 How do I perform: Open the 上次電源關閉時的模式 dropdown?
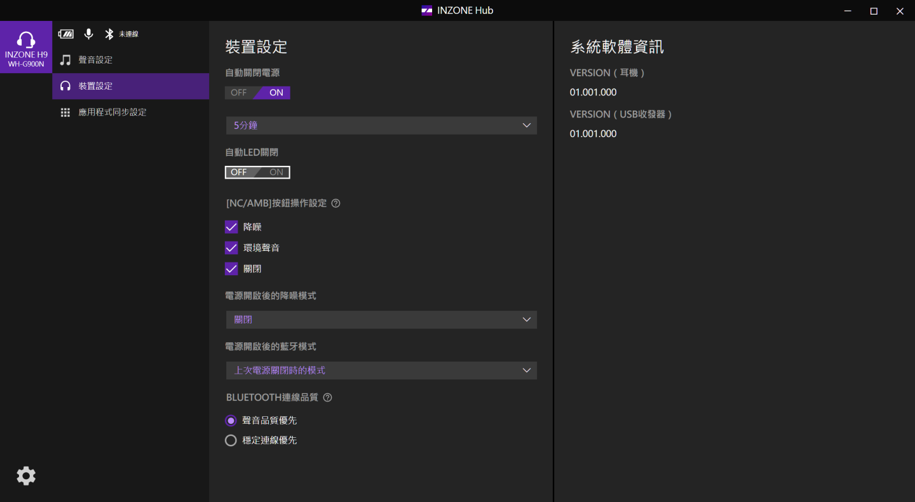click(381, 370)
